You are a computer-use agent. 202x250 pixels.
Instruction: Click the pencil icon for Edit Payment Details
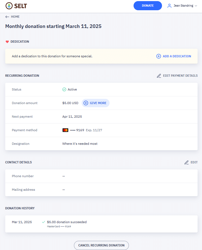(x=159, y=76)
